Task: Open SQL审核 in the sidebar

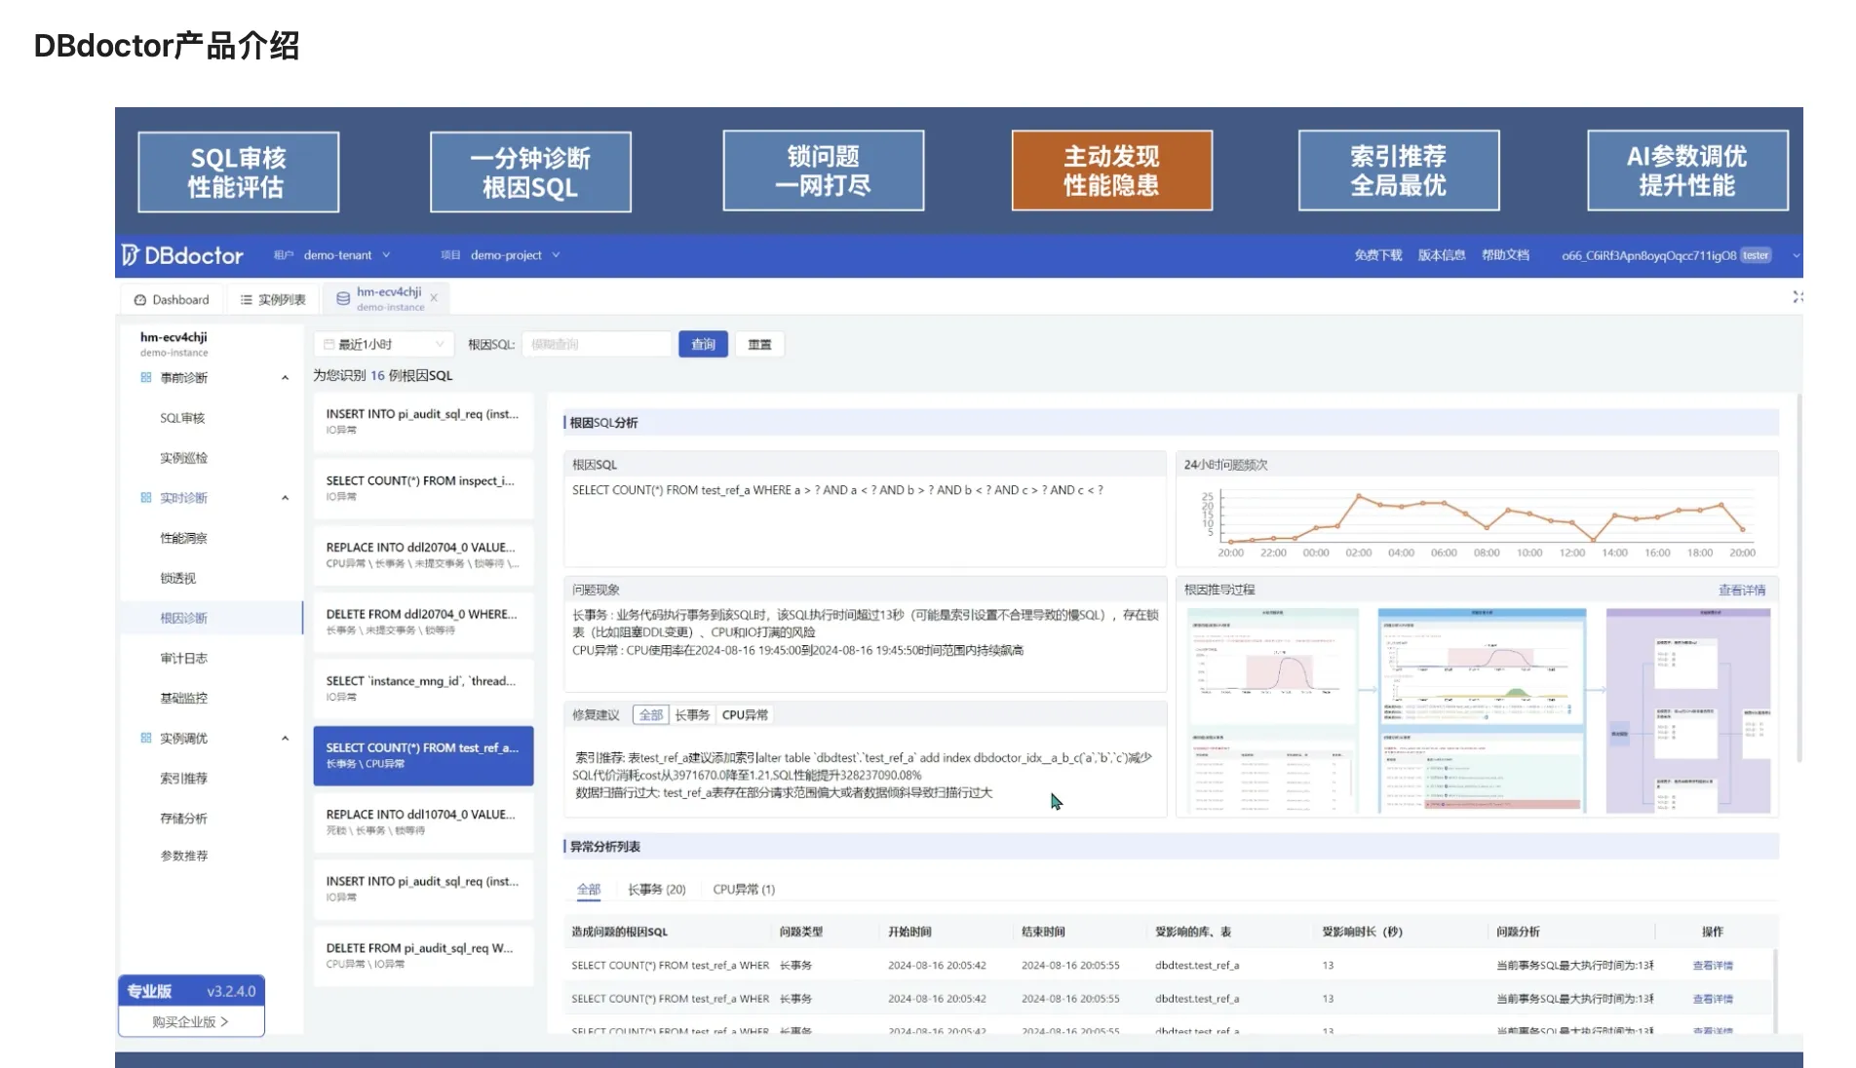Action: click(x=182, y=418)
